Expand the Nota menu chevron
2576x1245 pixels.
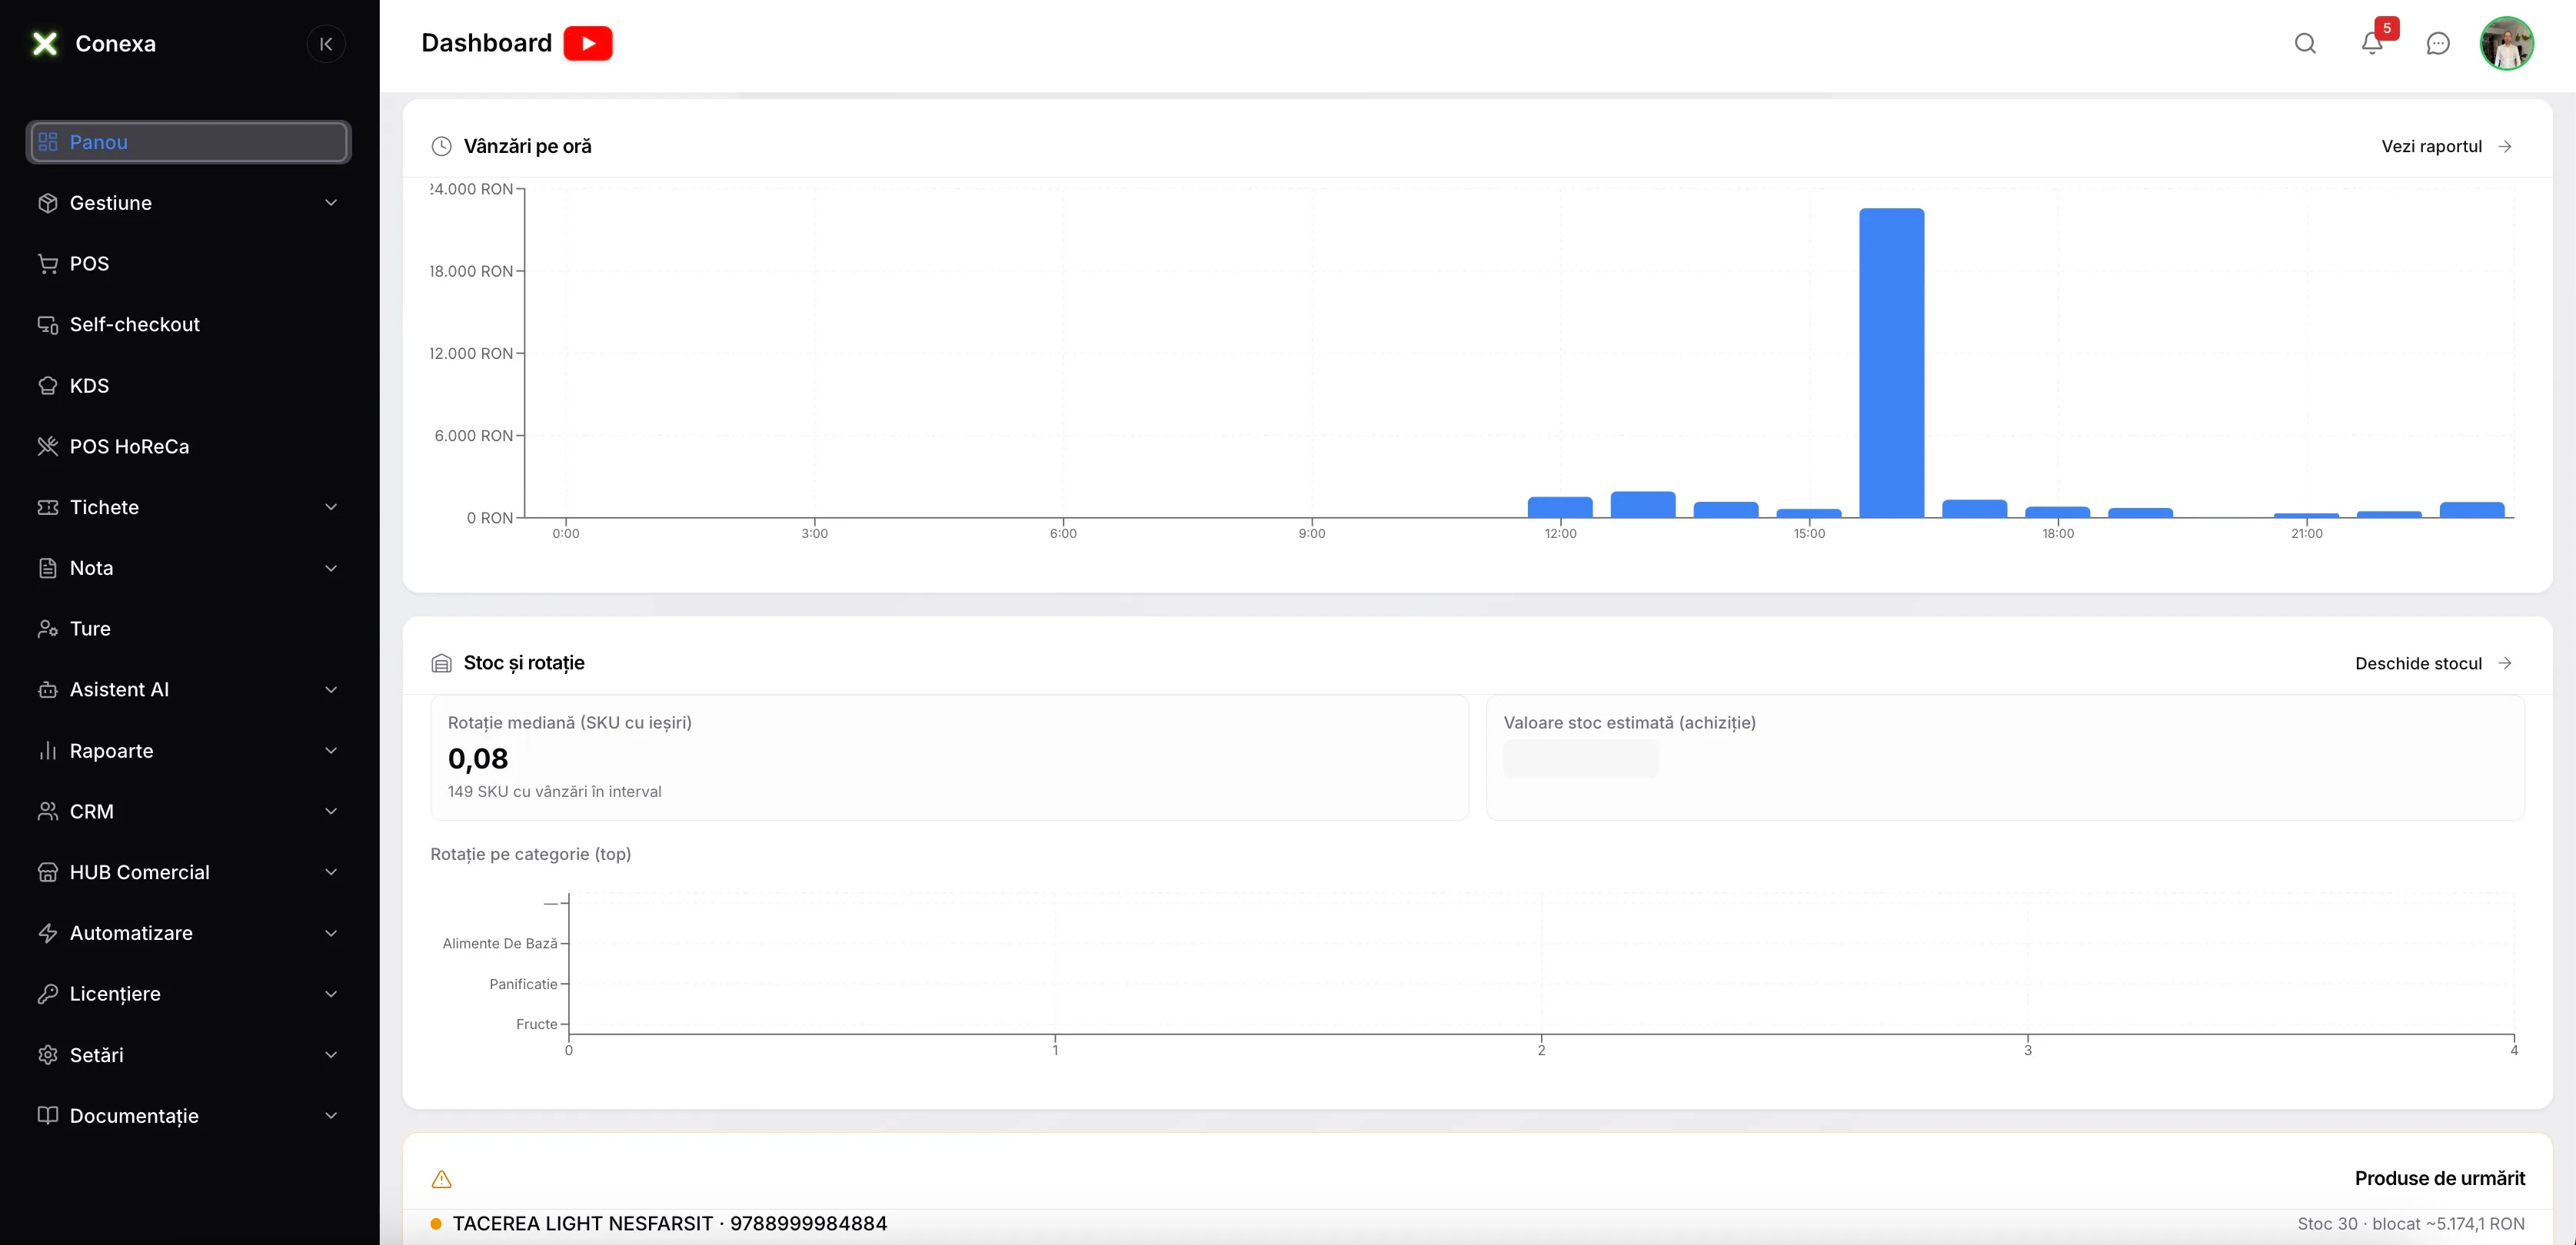coord(331,569)
